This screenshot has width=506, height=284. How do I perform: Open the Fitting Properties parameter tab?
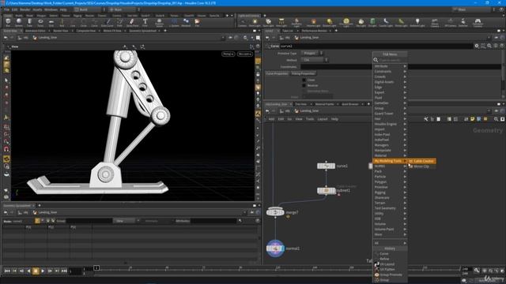tap(303, 73)
